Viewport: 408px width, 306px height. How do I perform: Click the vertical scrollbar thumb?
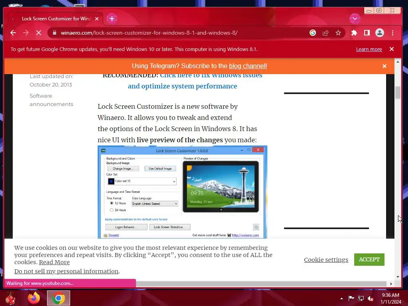click(398, 92)
